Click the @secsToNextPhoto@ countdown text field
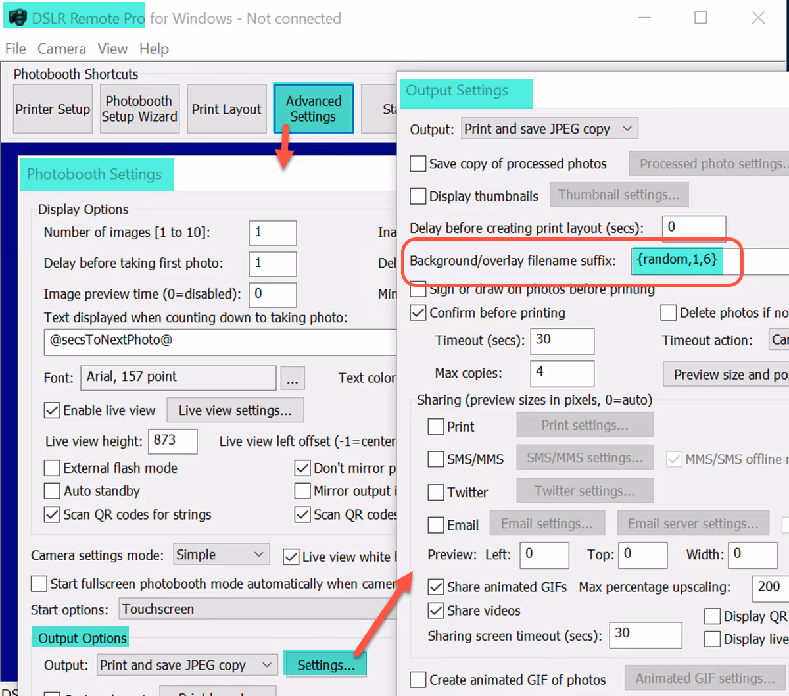Screen dimensions: 789x696 click(x=221, y=342)
